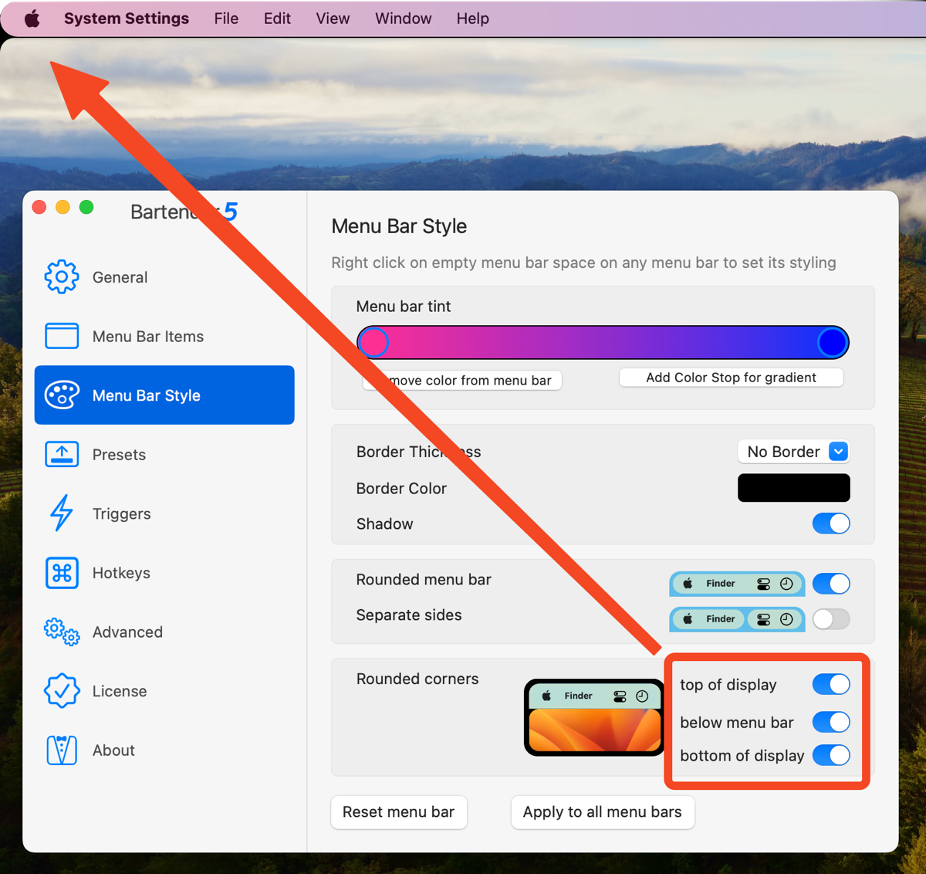Click the Reset menu bar button
The height and width of the screenshot is (874, 926).
point(398,812)
